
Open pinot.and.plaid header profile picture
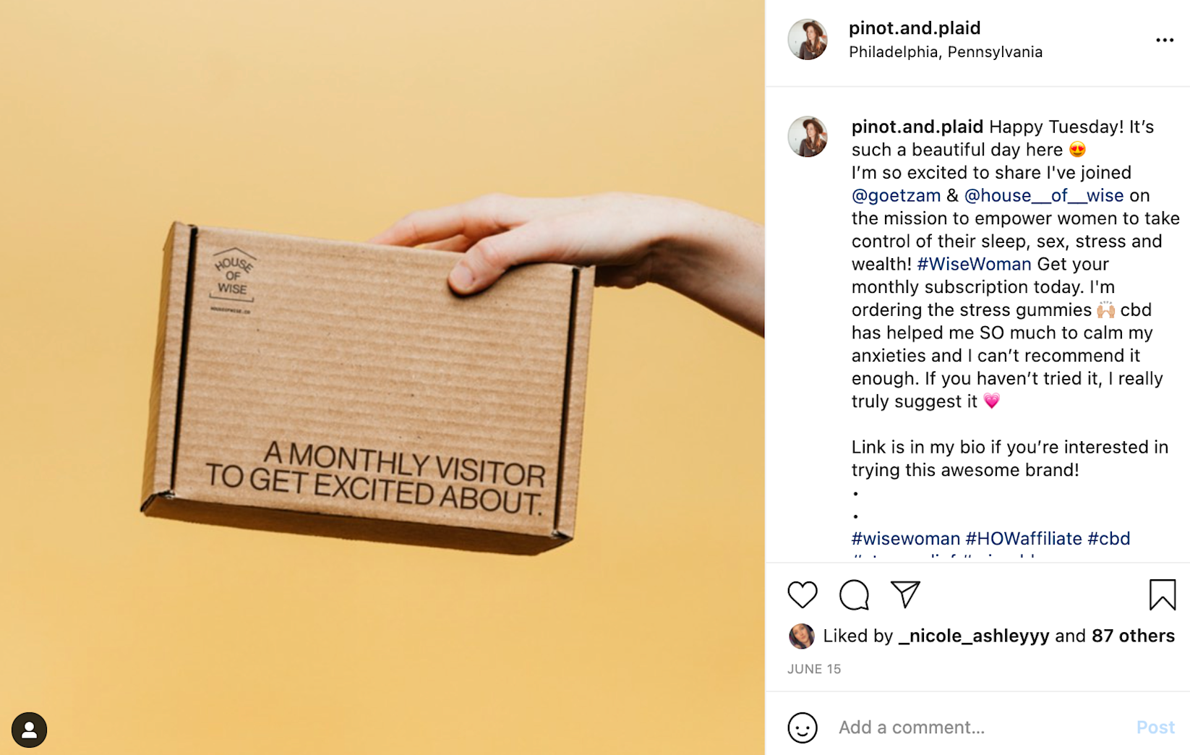coord(808,40)
